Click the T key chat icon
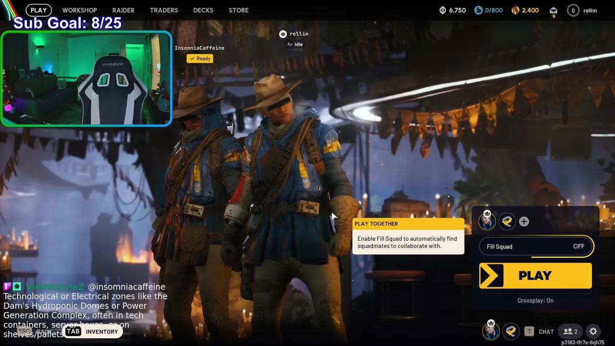The height and width of the screenshot is (346, 615). pos(529,331)
